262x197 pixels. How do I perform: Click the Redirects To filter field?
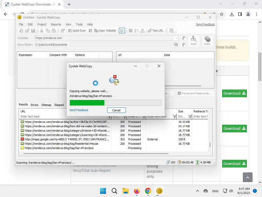200,116
